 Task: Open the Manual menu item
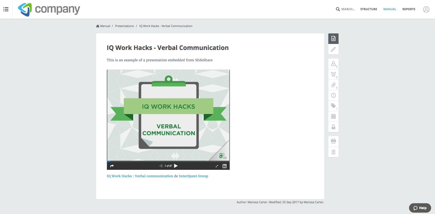click(390, 9)
